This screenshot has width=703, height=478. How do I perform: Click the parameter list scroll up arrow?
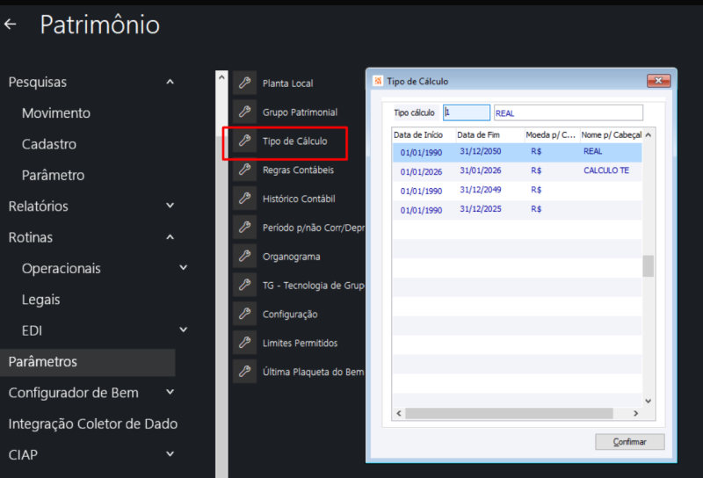tap(221, 77)
